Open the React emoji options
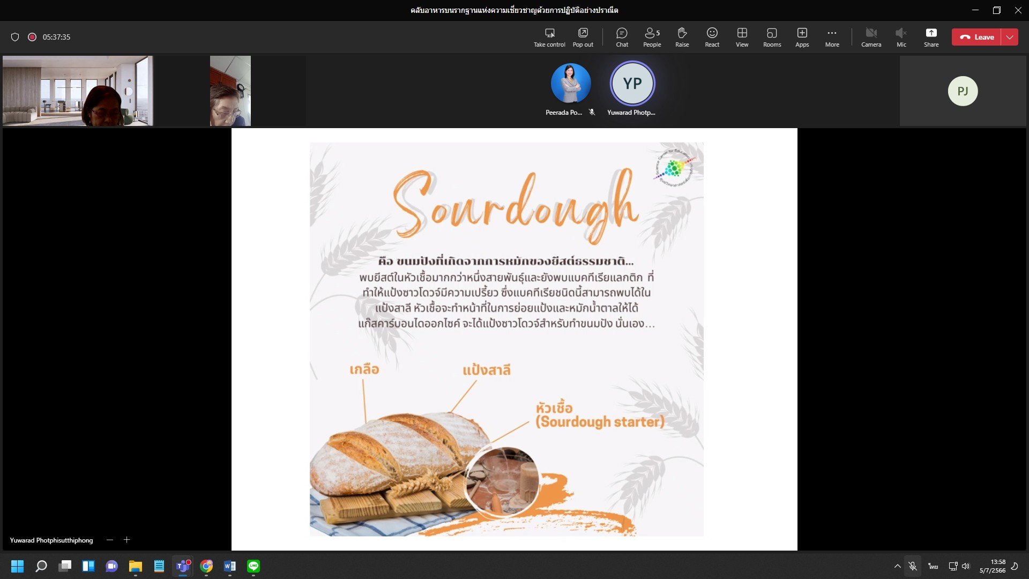Image resolution: width=1029 pixels, height=579 pixels. pos(712,37)
